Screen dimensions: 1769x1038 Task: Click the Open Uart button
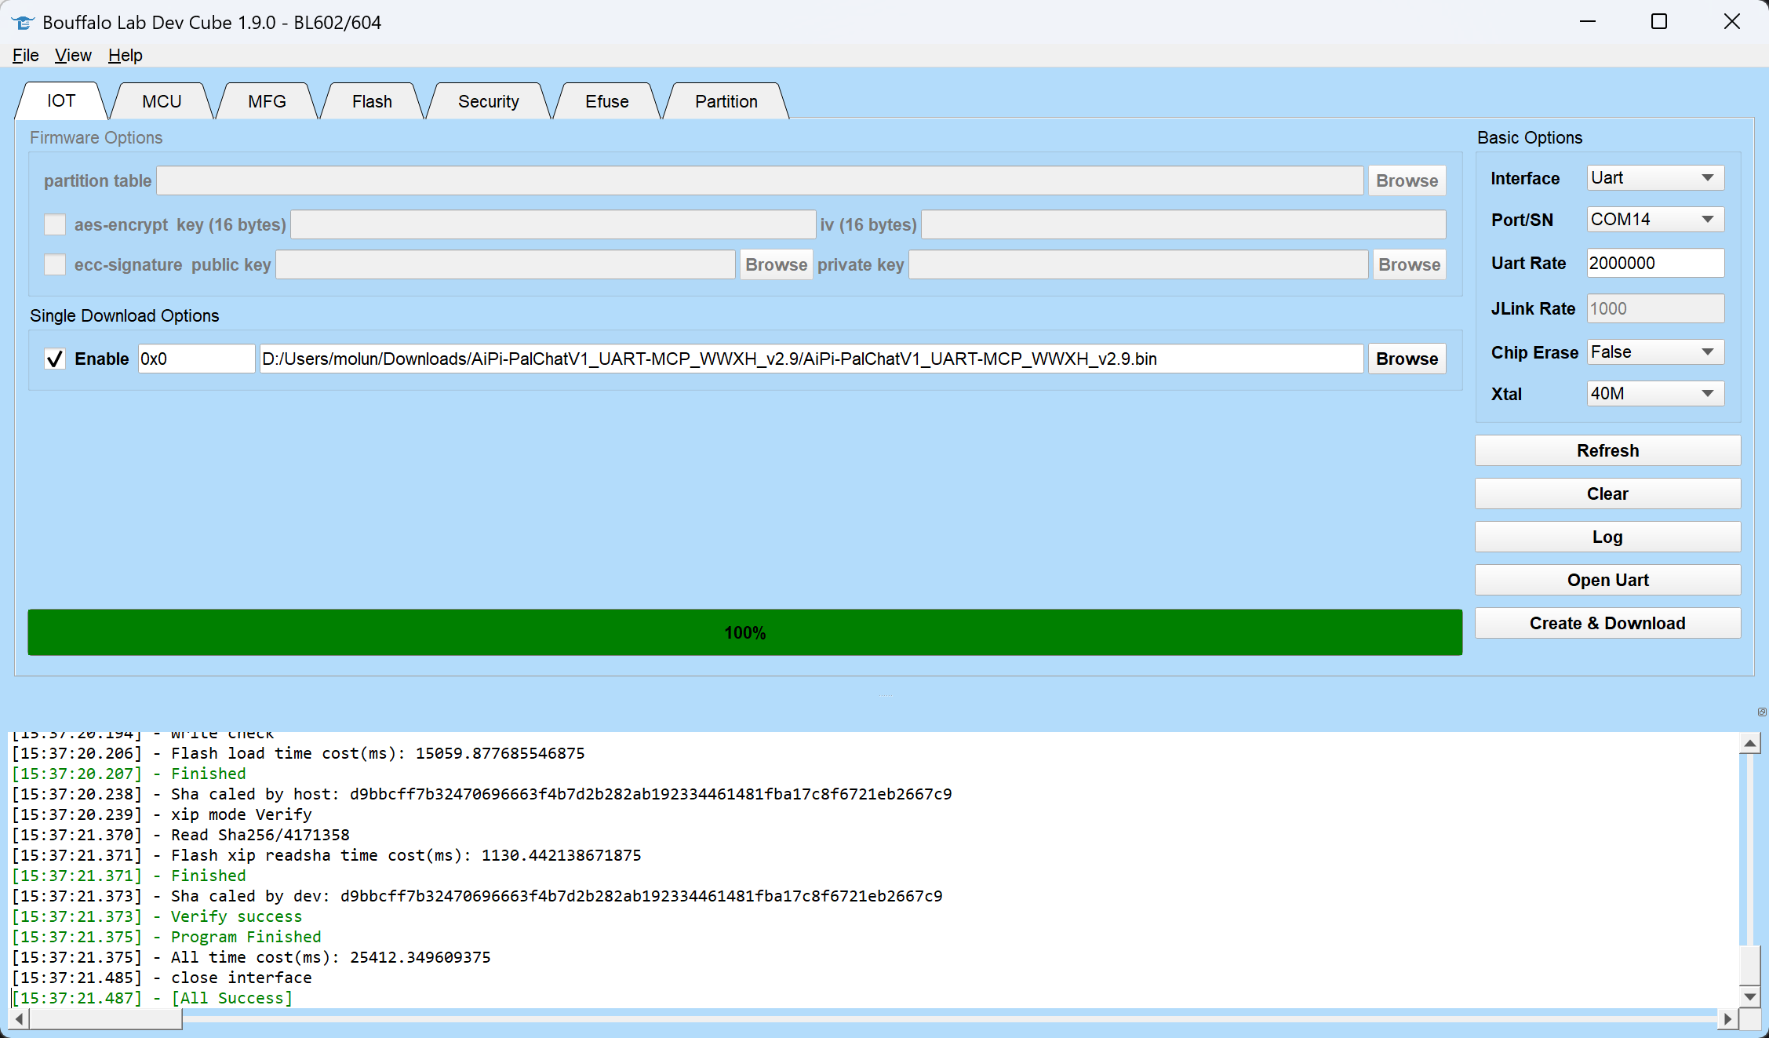(1607, 580)
